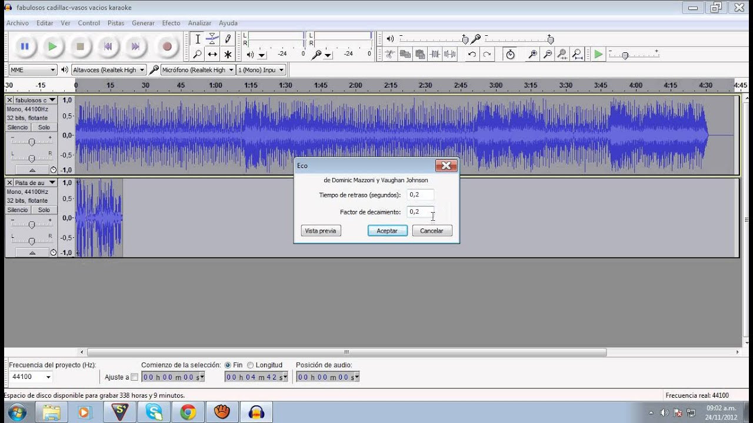The height and width of the screenshot is (423, 753).
Task: Open the Pistas menu
Action: point(116,23)
